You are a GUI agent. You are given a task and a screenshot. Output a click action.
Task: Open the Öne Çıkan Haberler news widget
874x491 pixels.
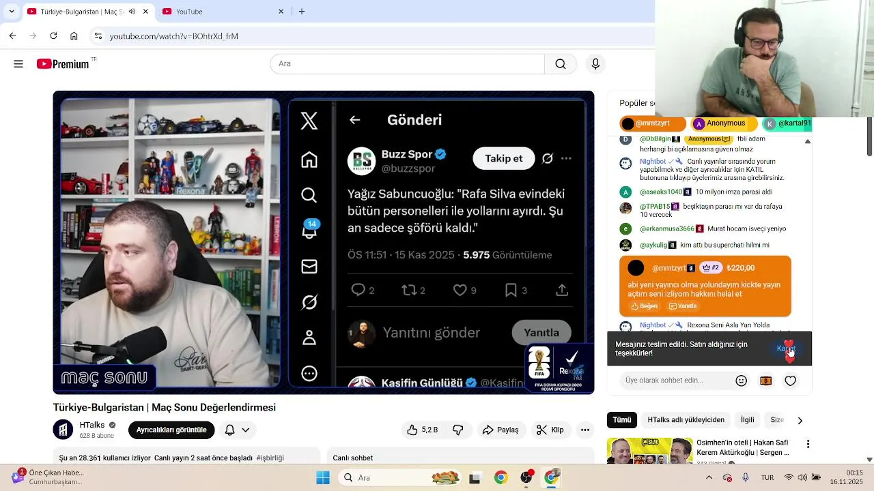click(48, 477)
